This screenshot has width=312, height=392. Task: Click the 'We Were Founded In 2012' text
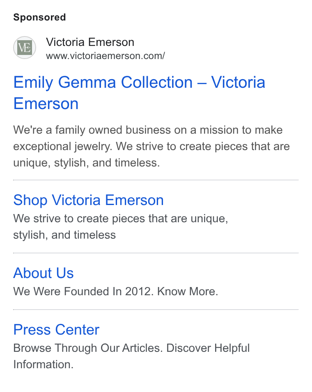coord(83,292)
